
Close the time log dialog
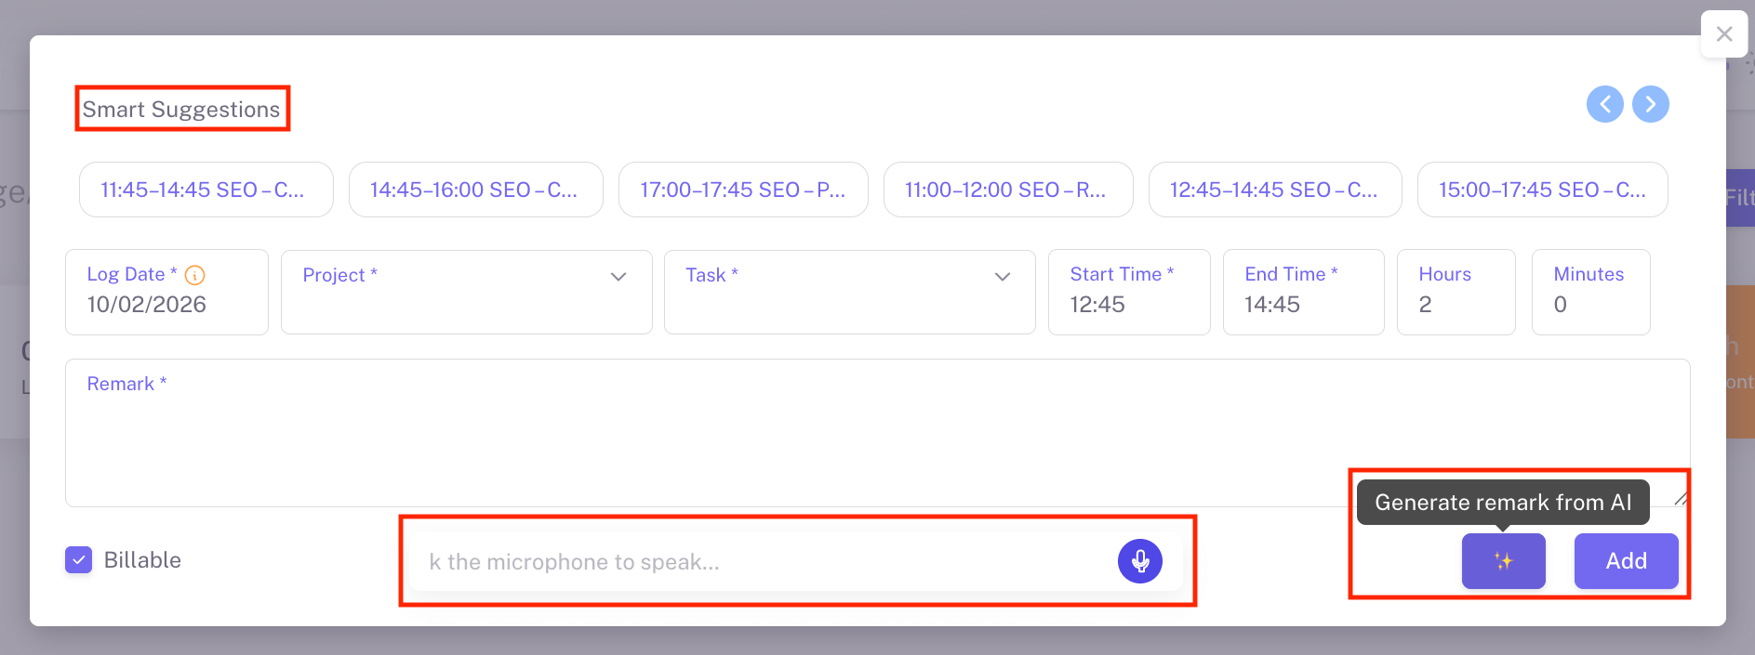pyautogui.click(x=1723, y=34)
